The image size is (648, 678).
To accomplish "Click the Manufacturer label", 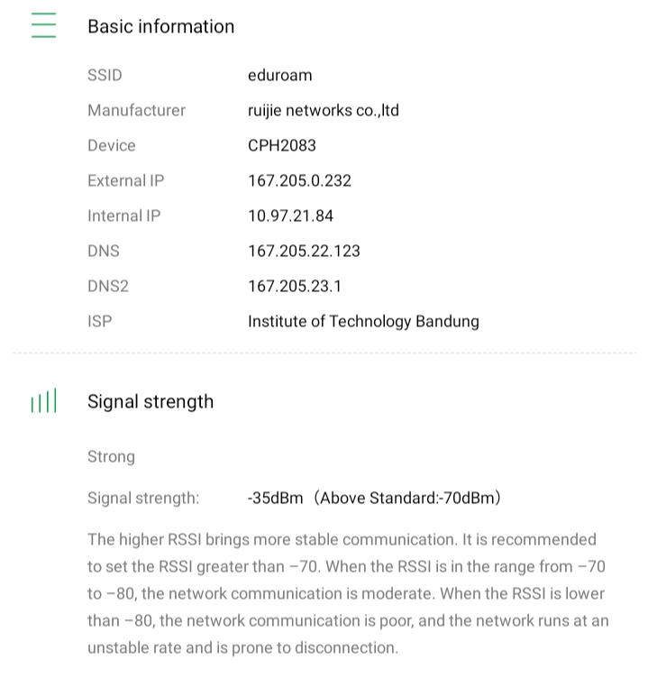I will coord(136,110).
